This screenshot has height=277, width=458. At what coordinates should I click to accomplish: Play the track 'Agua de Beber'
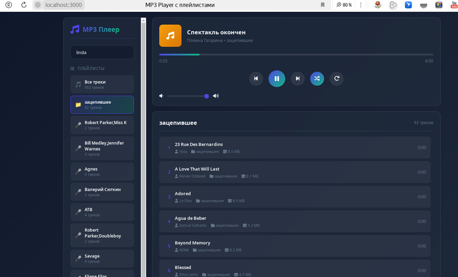294,221
